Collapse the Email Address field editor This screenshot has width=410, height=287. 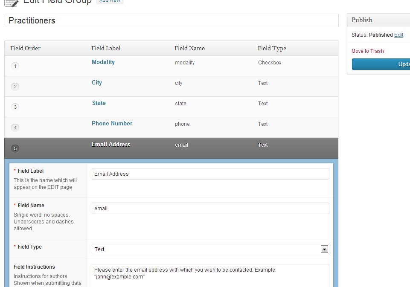pyautogui.click(x=110, y=144)
